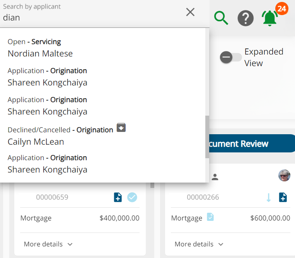
Task: Select Cailyn McLean declined application result
Action: coord(102,135)
